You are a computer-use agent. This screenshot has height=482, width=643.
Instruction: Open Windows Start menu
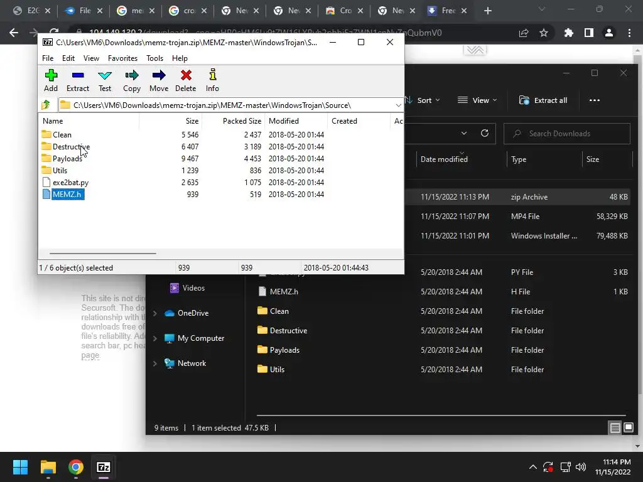pos(20,467)
